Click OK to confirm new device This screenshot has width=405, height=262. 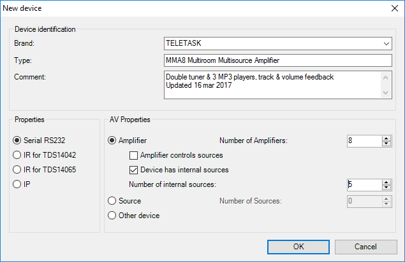point(298,246)
